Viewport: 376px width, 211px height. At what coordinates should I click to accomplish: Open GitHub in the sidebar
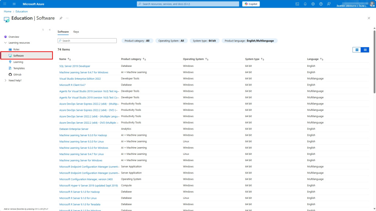(17, 74)
